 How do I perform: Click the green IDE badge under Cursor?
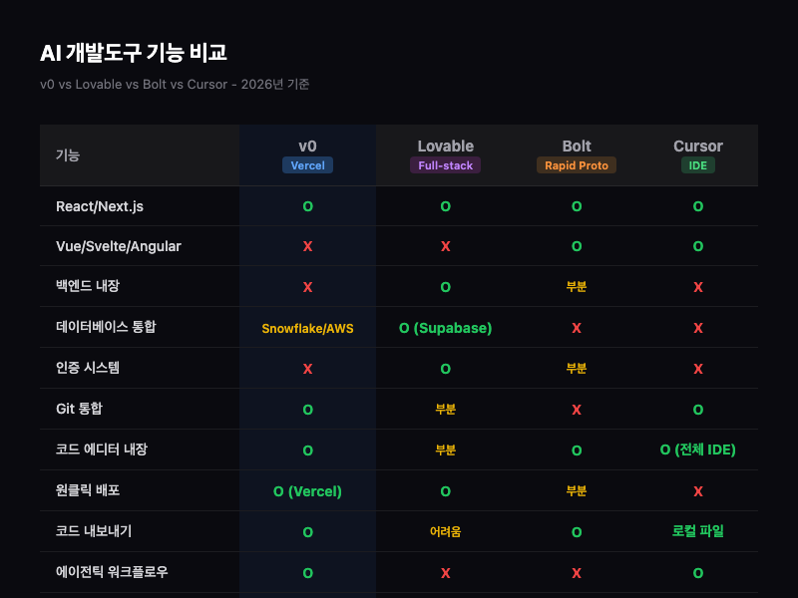pos(697,165)
